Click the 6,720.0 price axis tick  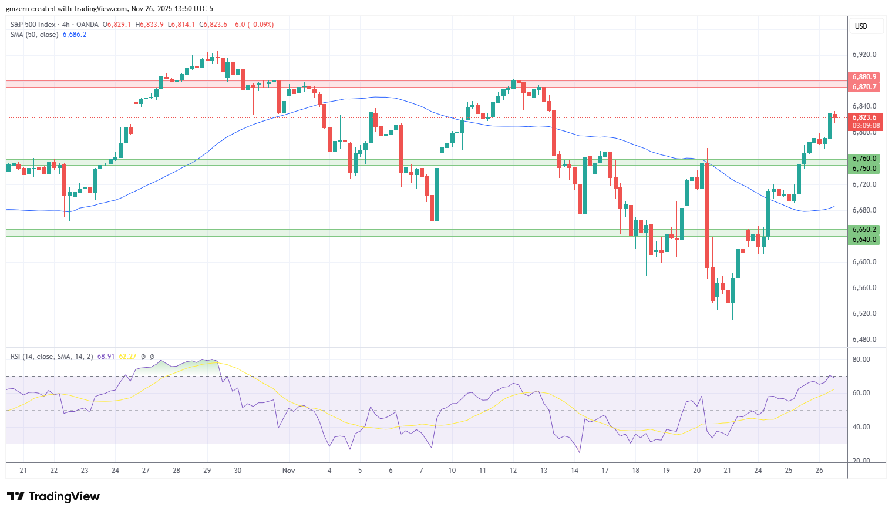864,184
